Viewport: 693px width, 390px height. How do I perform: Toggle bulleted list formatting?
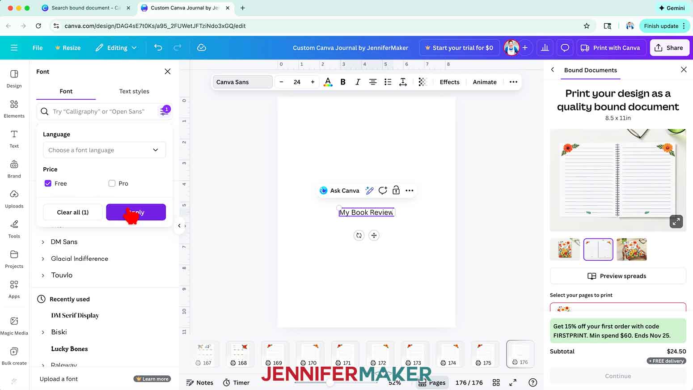pyautogui.click(x=388, y=82)
